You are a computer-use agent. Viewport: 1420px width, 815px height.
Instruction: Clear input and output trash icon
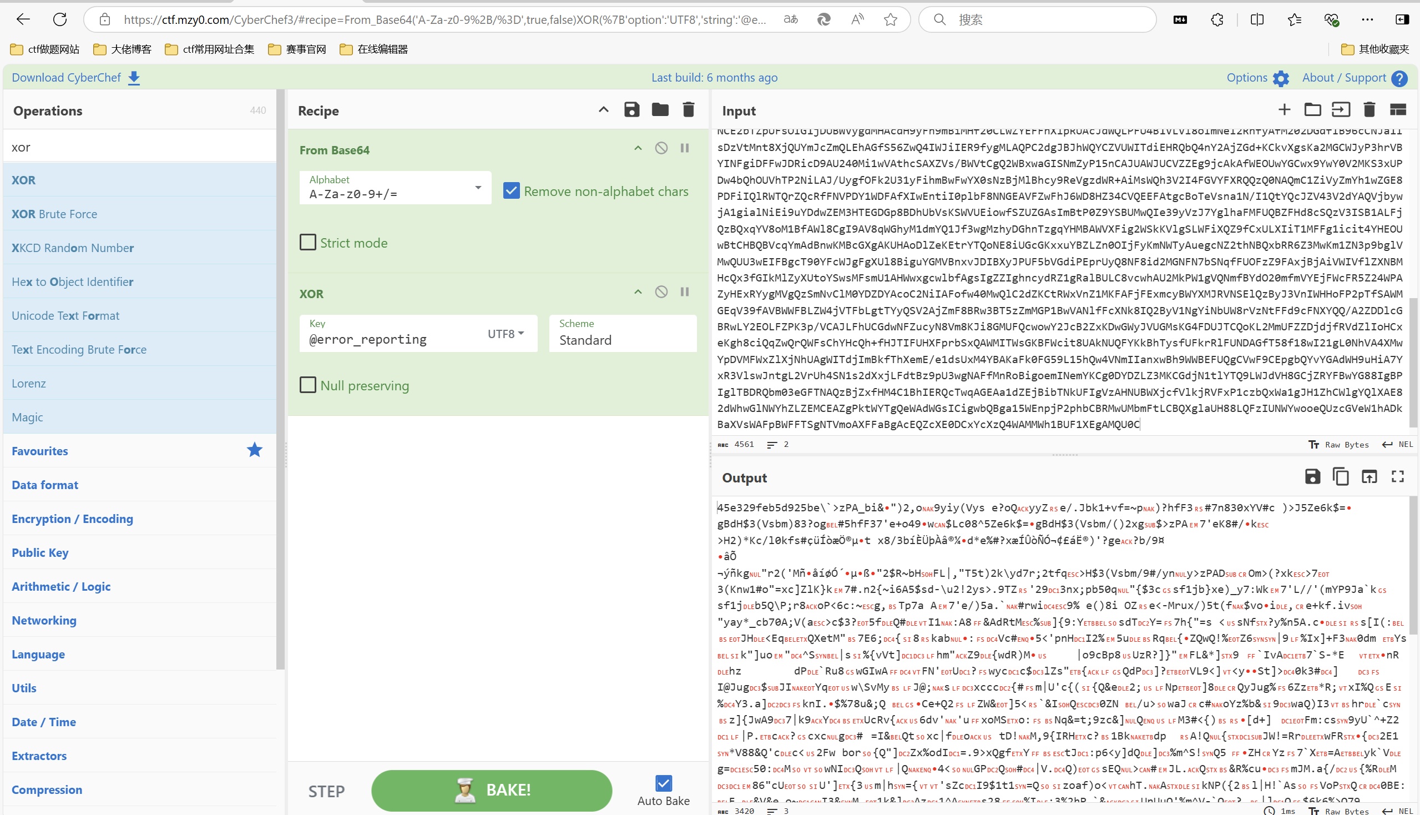1369,110
